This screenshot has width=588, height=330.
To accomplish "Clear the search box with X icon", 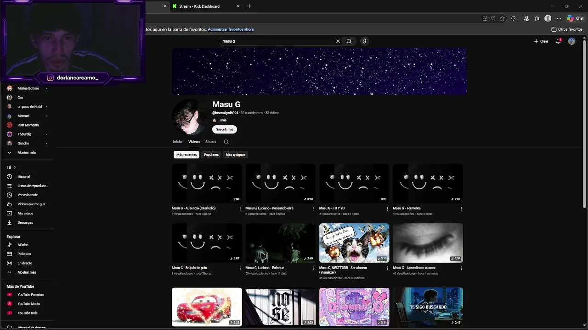I will (x=338, y=41).
